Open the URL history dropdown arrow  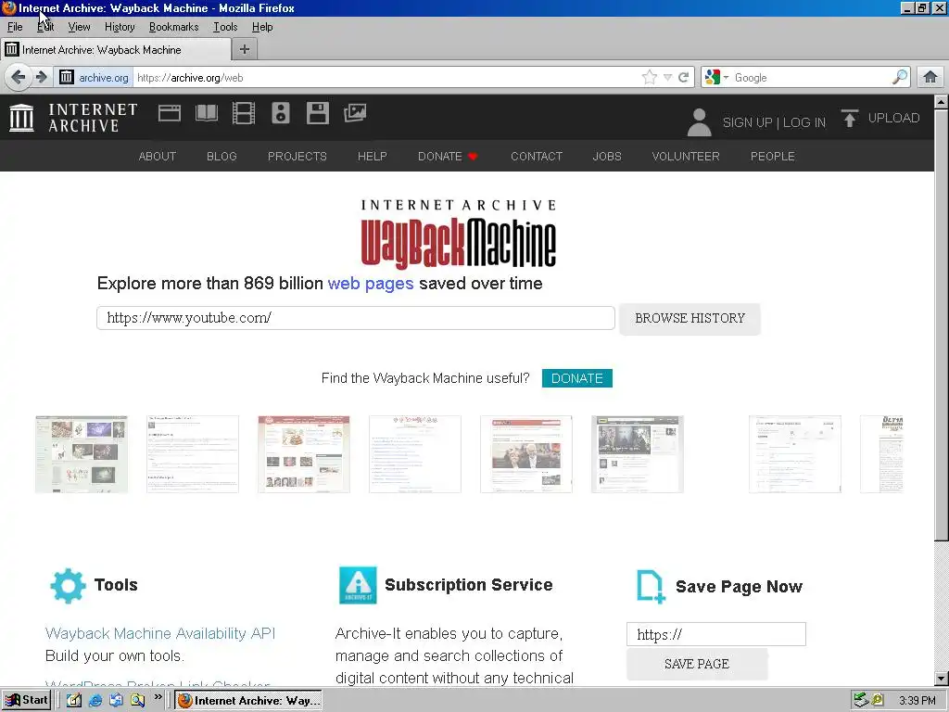(667, 78)
